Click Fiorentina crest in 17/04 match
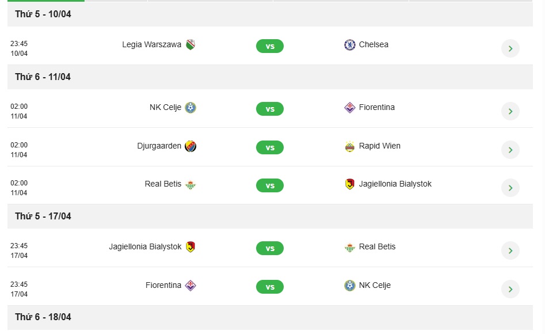545x334 pixels. 190,285
